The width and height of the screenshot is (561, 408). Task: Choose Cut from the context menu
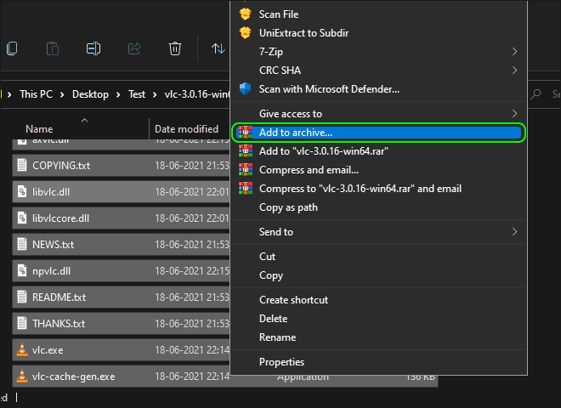click(x=379, y=257)
